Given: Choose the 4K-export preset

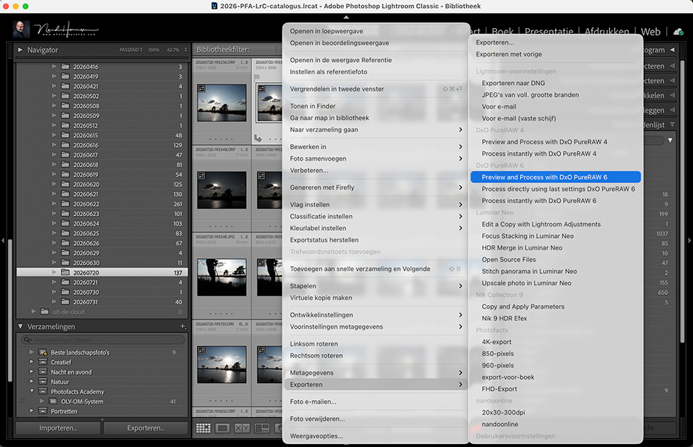Looking at the screenshot, I should (x=556, y=342).
